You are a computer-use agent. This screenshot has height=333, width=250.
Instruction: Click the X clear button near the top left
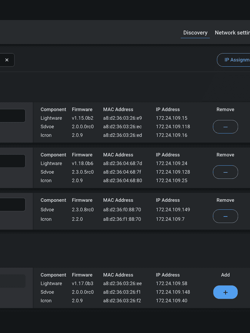pyautogui.click(x=7, y=60)
